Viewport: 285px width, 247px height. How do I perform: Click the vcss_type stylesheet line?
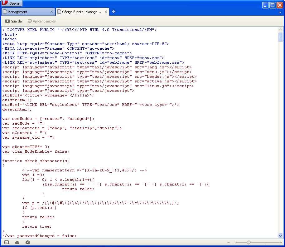(x=90, y=105)
